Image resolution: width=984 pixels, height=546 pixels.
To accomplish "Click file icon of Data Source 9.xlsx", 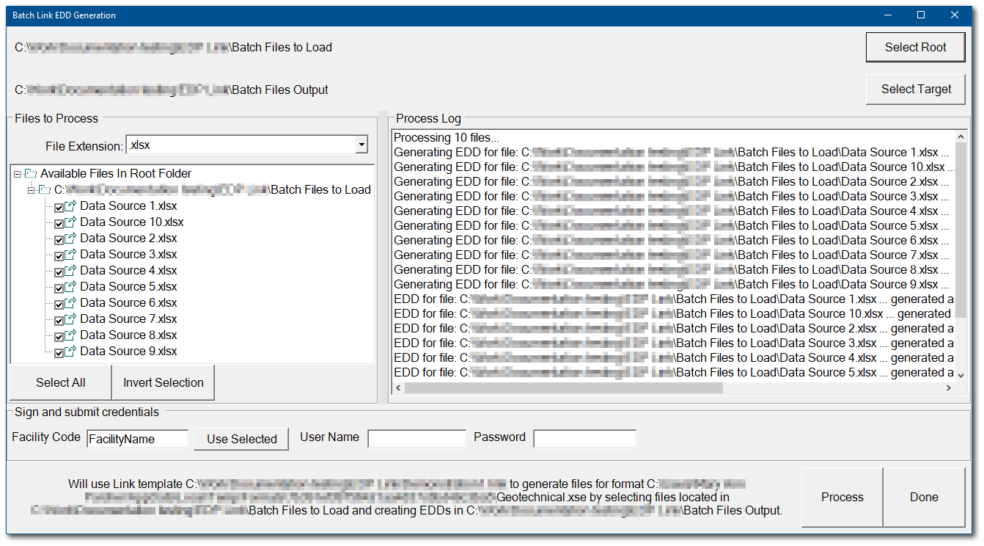I will coord(71,352).
